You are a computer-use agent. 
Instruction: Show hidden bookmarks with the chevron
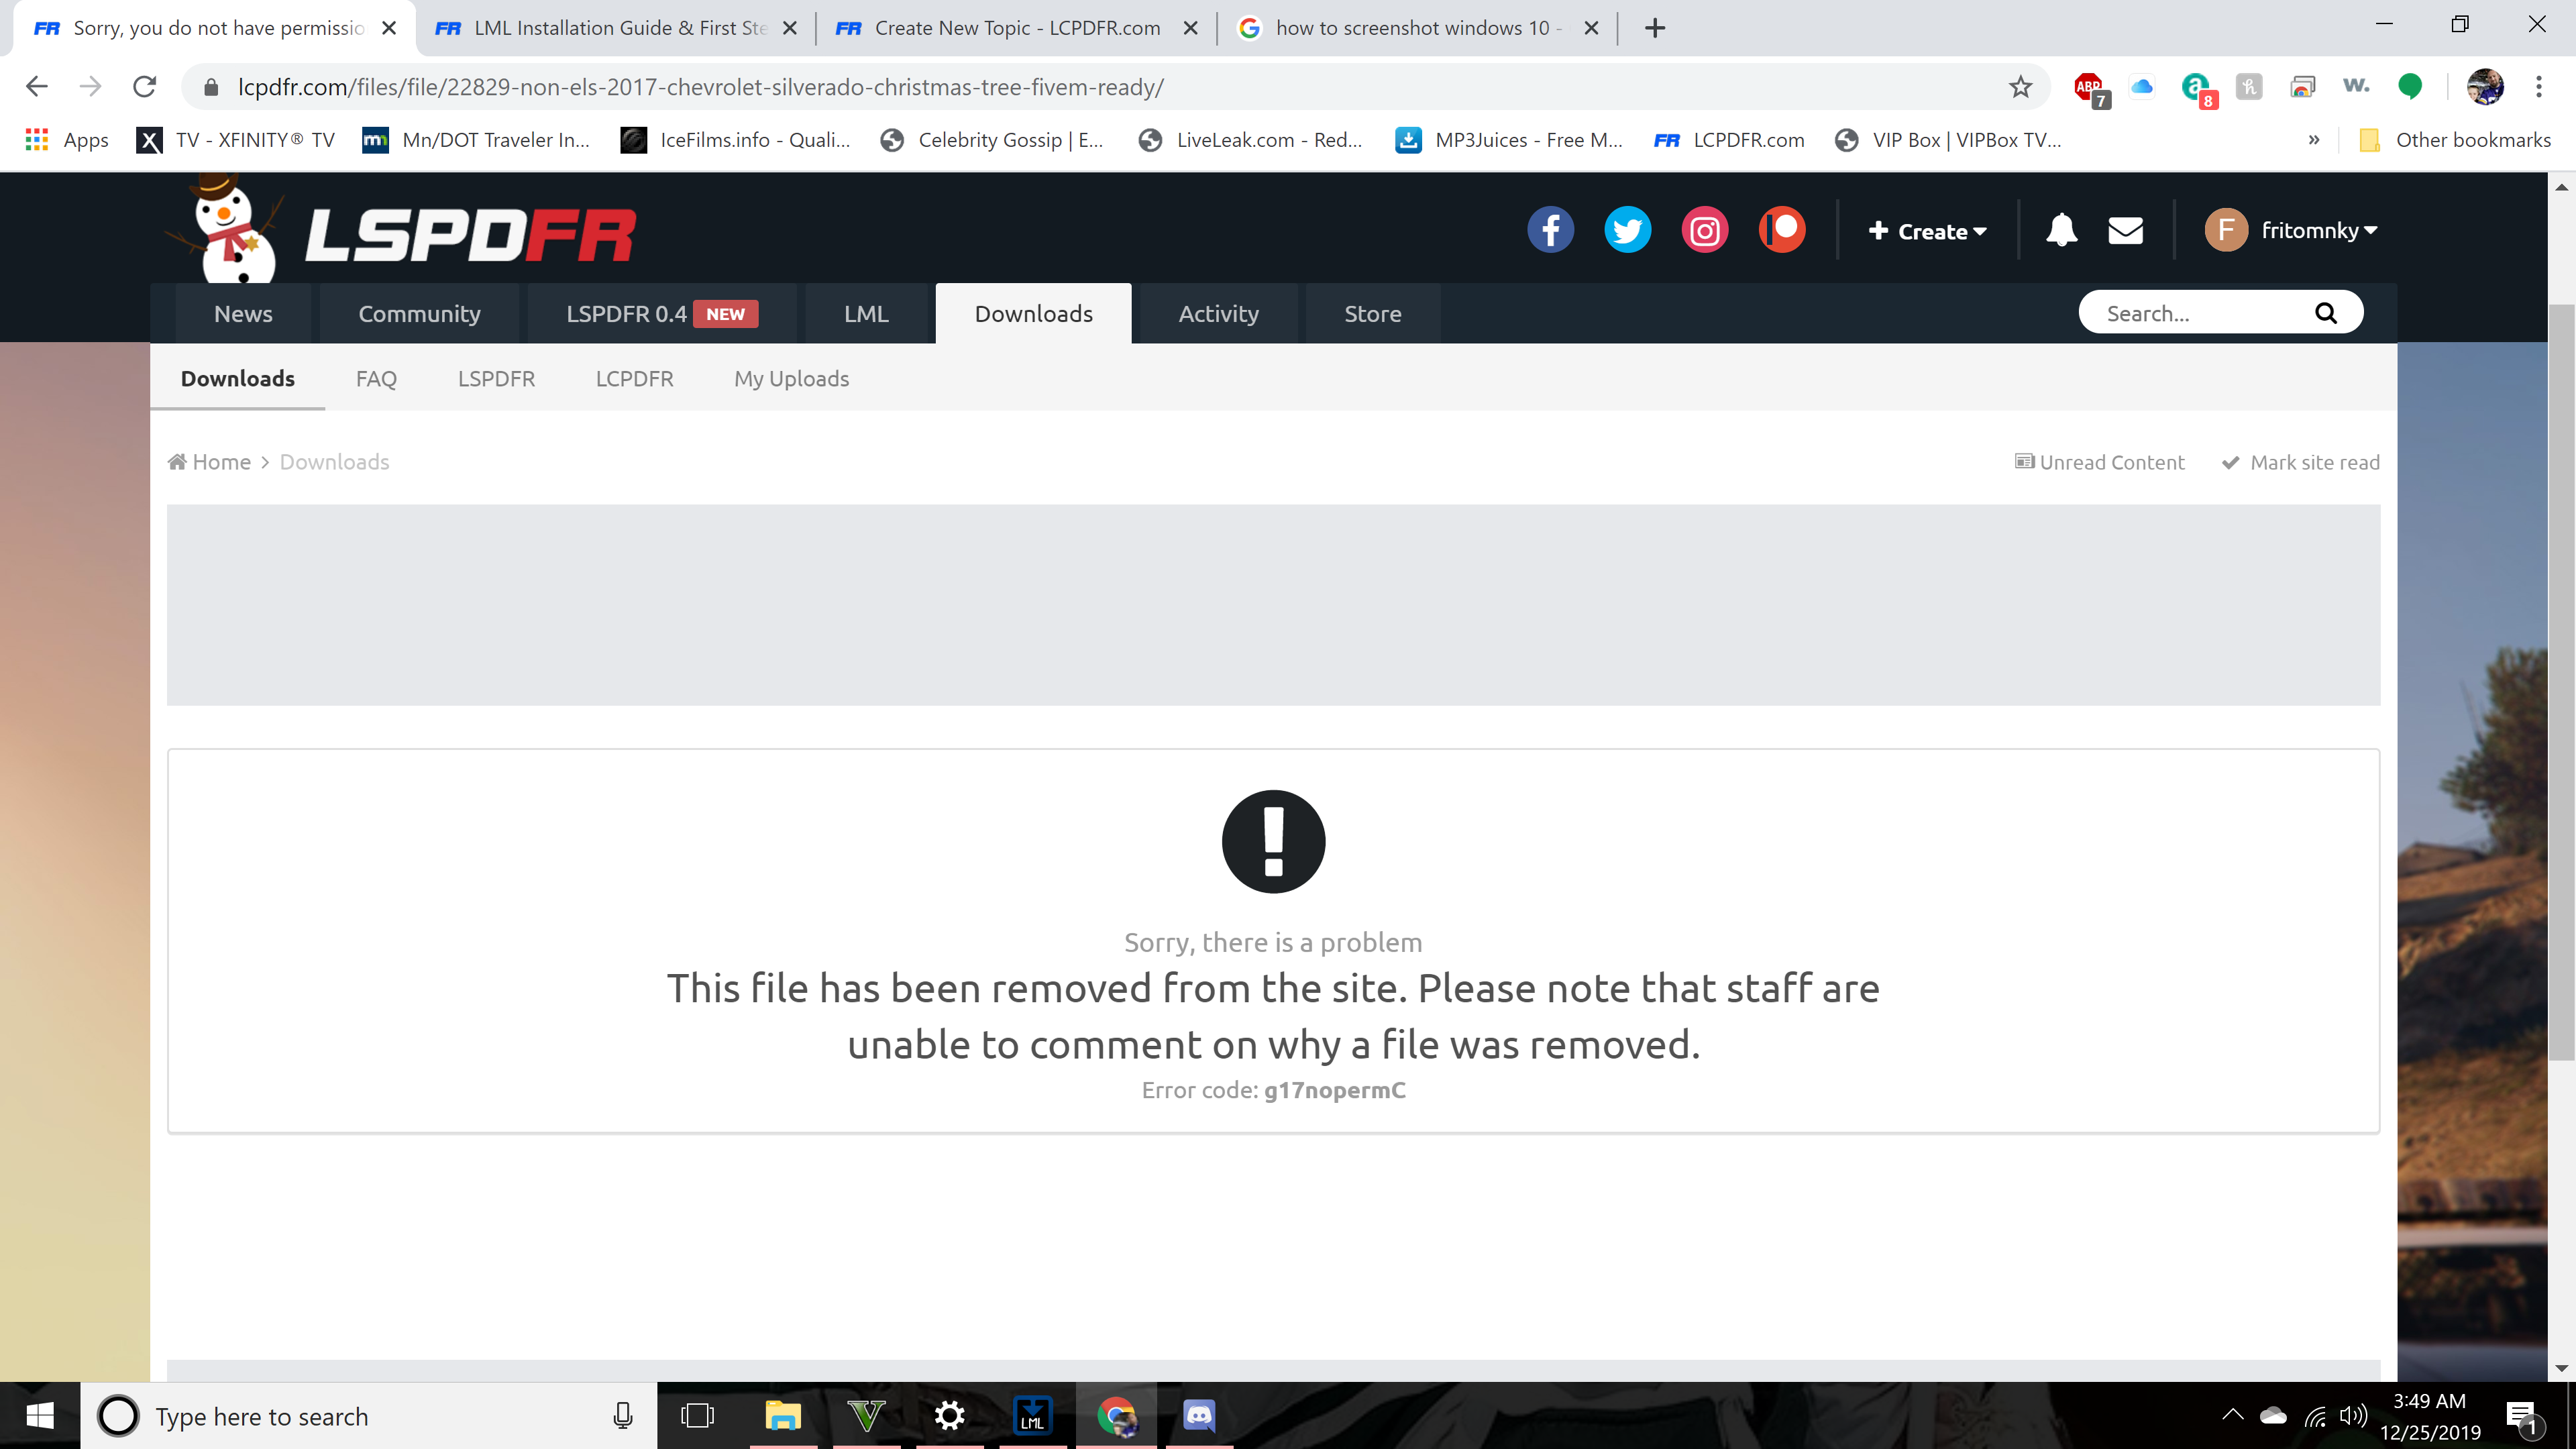click(x=2313, y=140)
